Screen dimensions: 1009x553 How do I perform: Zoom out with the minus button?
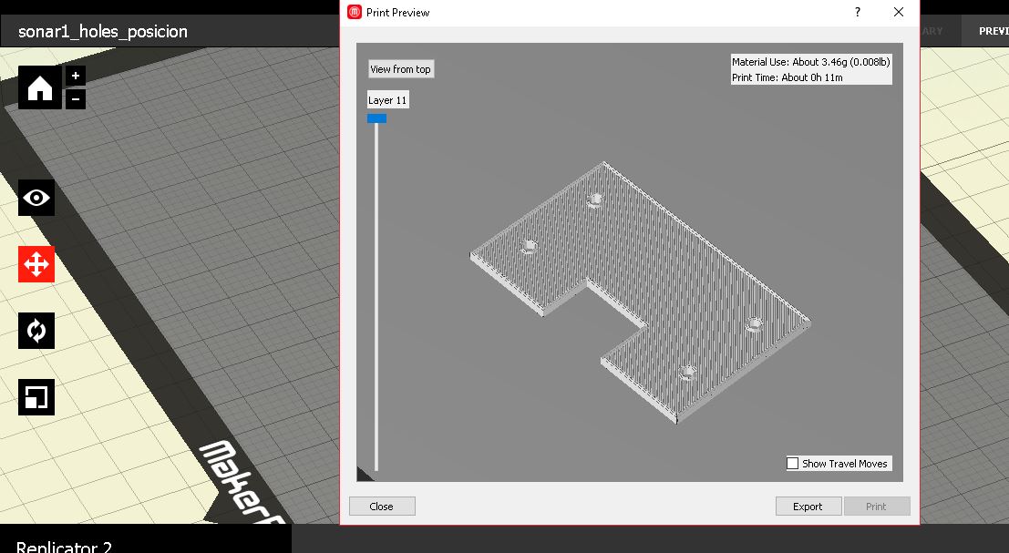[x=76, y=99]
